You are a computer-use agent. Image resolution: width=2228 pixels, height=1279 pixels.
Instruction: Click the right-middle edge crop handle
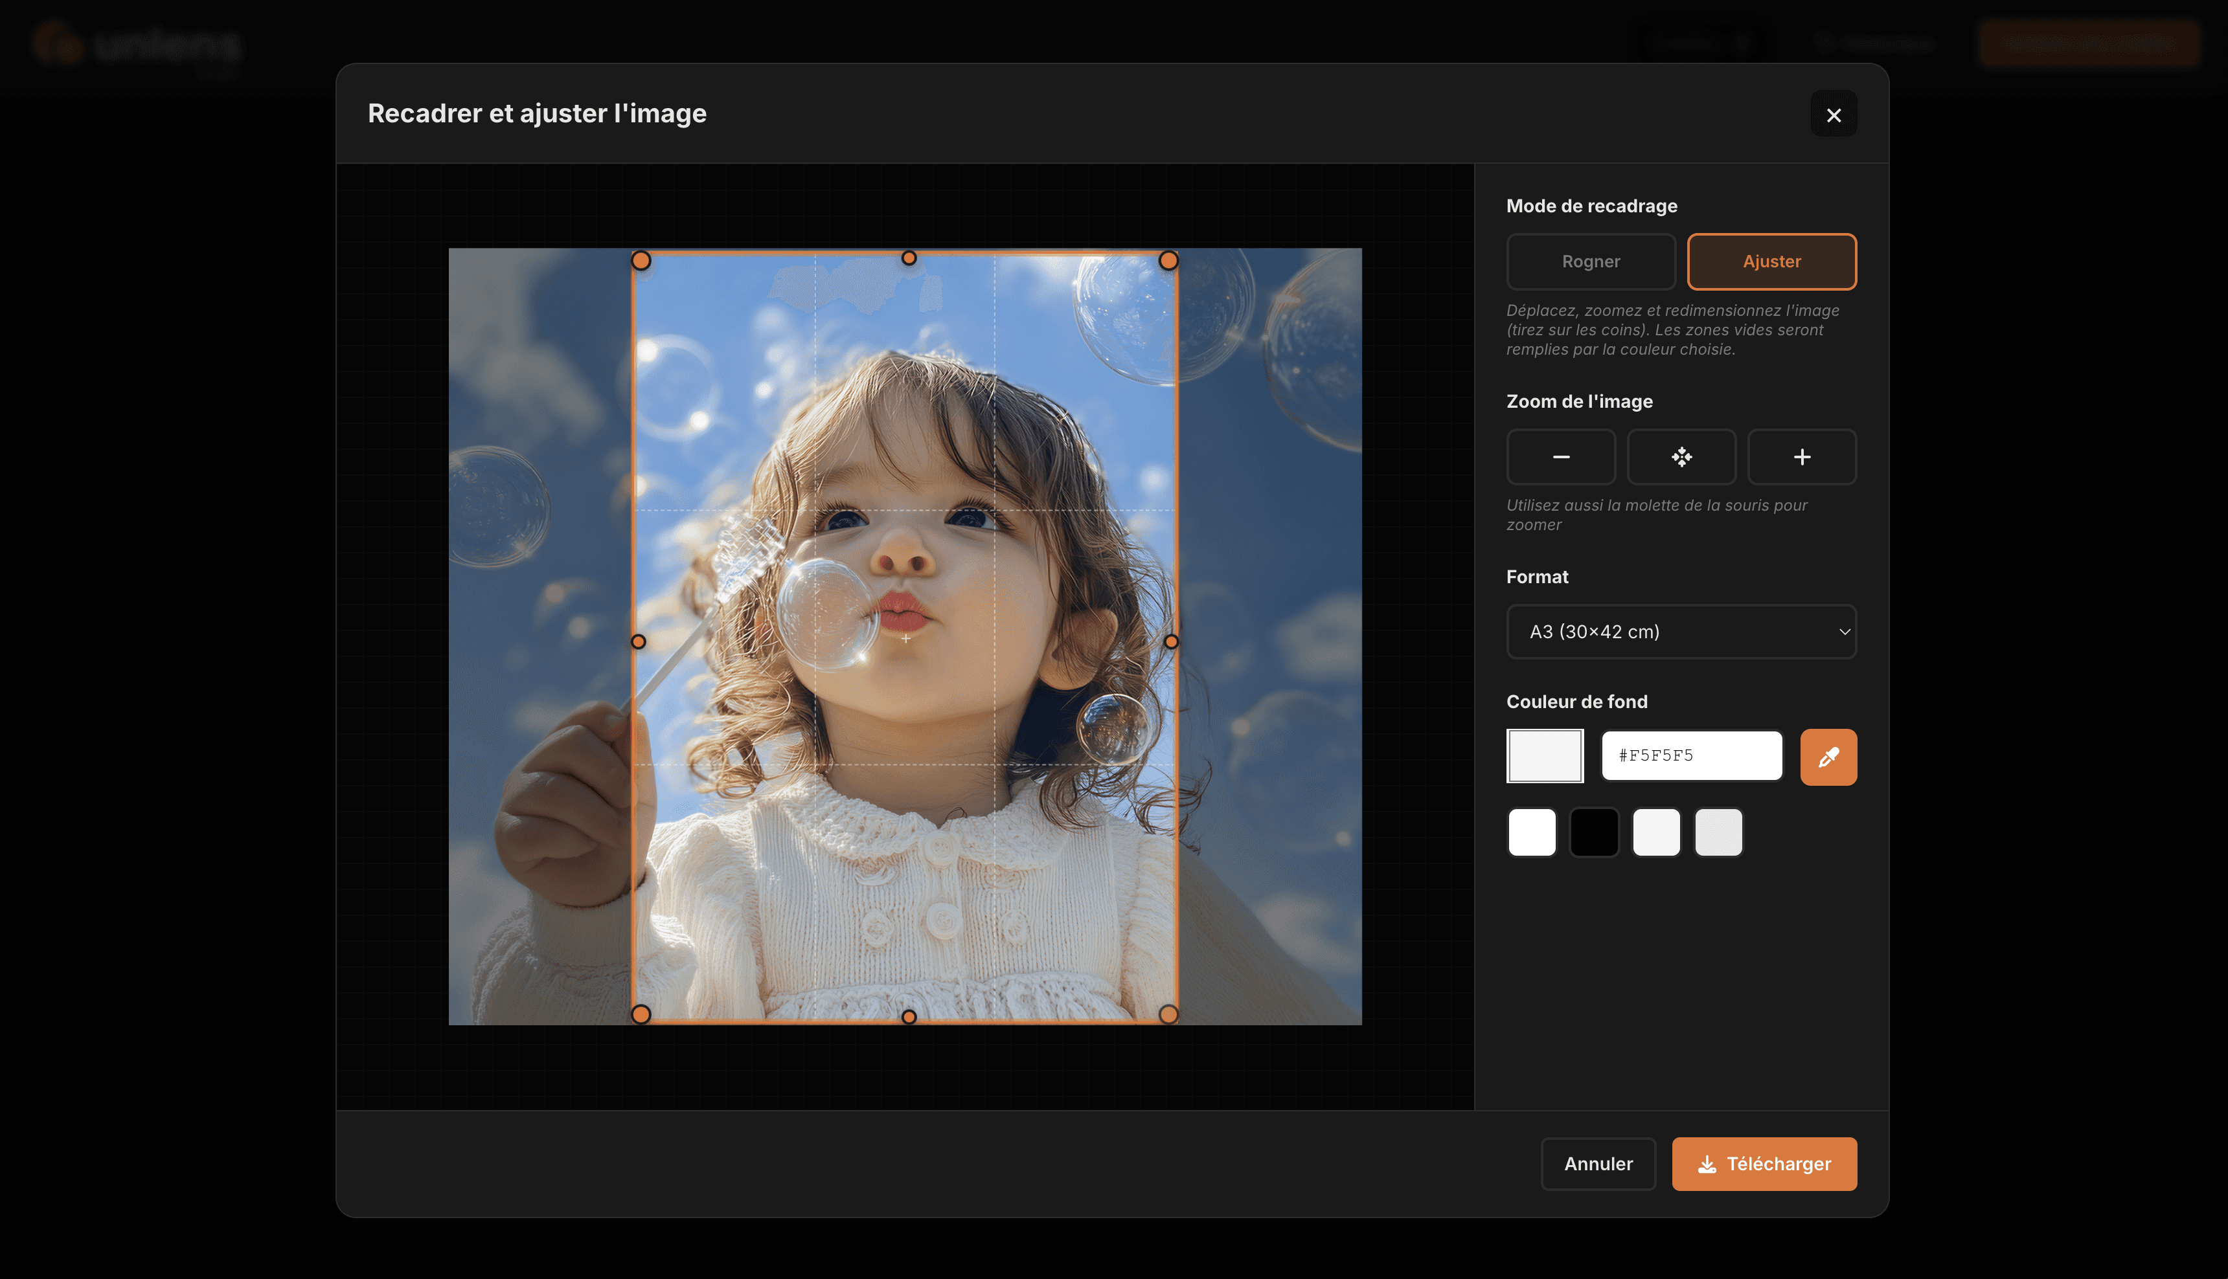pos(1171,642)
